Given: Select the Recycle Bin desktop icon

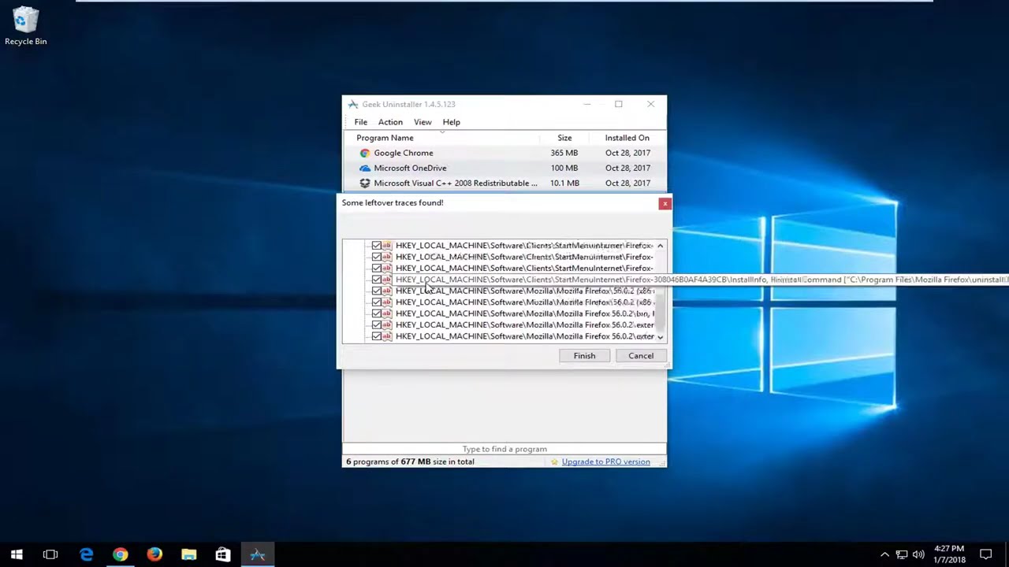Looking at the screenshot, I should click(25, 26).
